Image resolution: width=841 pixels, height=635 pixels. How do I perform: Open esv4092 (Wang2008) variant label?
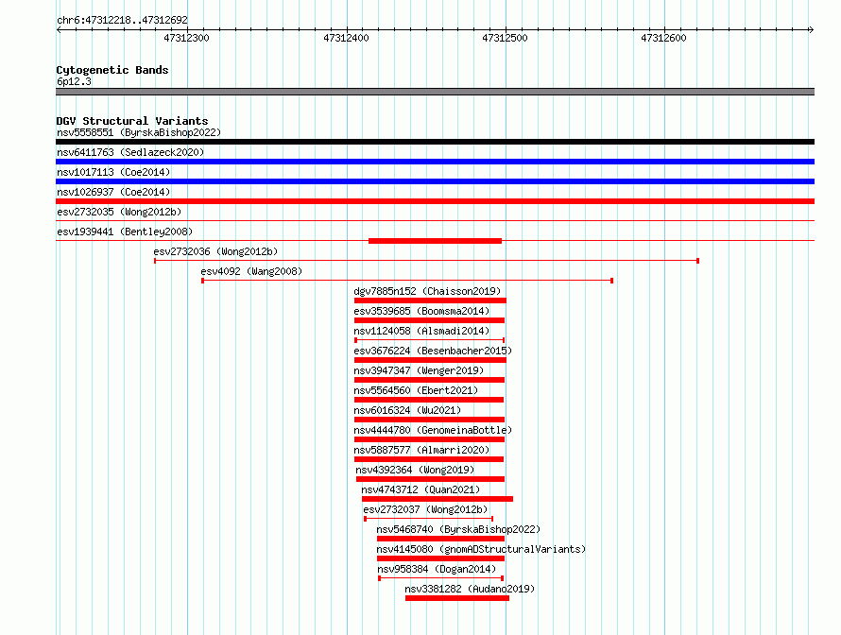click(x=251, y=271)
